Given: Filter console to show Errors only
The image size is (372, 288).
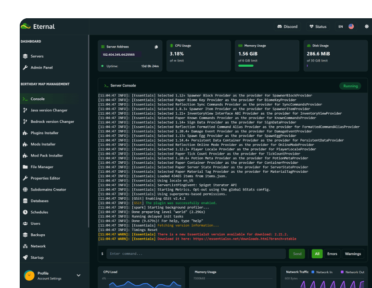Looking at the screenshot, I should click(x=332, y=253).
